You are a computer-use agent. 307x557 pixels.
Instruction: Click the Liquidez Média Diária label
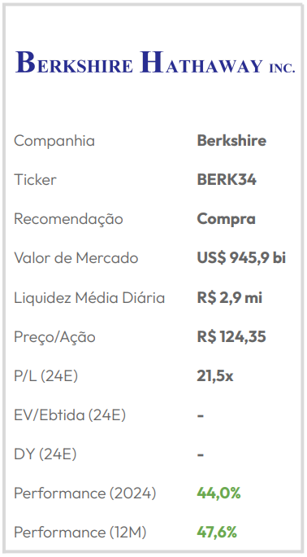(89, 298)
